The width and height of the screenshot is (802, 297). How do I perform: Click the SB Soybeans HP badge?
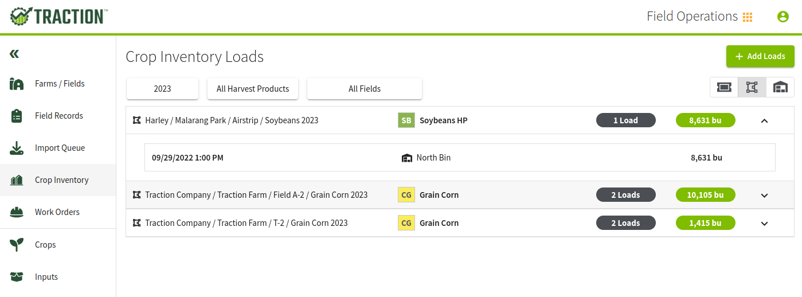point(406,120)
